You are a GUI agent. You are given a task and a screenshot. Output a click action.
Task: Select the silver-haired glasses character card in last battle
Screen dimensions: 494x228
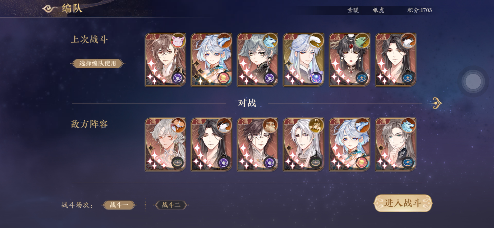click(257, 60)
